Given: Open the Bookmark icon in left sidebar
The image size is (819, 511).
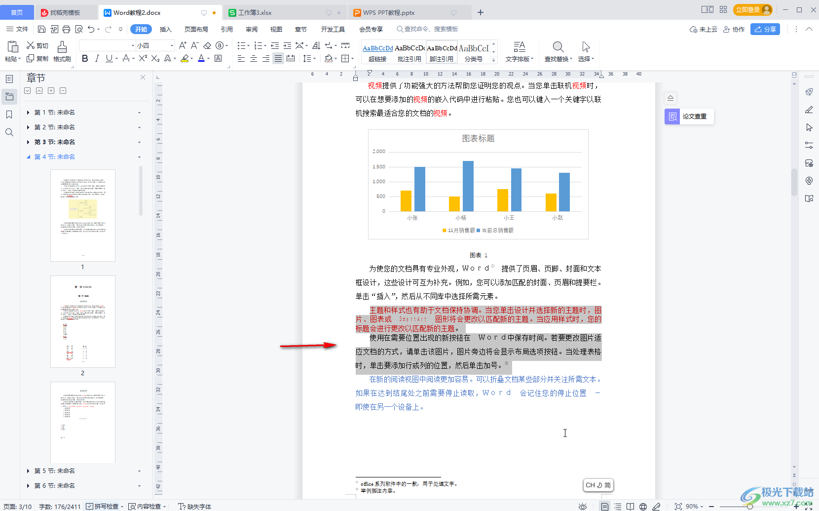Looking at the screenshot, I should (9, 115).
